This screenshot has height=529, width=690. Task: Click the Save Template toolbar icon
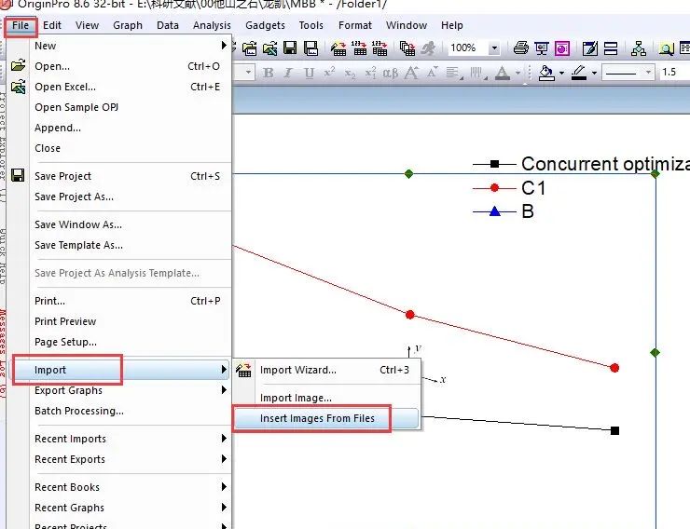(311, 48)
